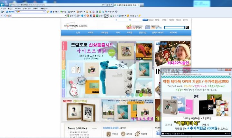This screenshot has height=138, width=232.
Task: Click the ID login input field
Action: coord(122,20)
